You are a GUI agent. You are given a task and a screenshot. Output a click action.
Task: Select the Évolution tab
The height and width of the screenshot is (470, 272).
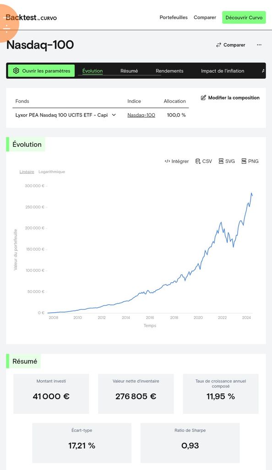click(x=92, y=71)
